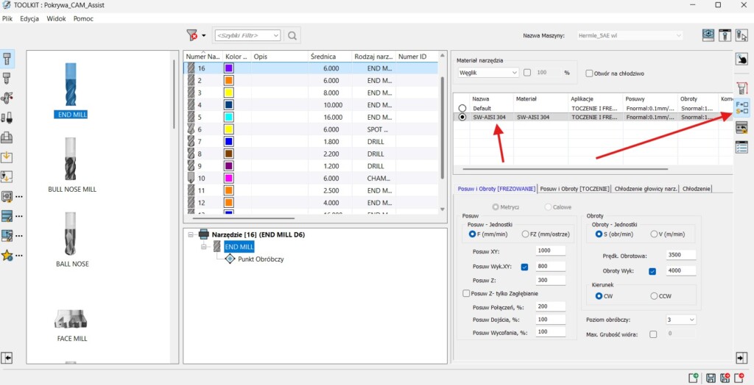The image size is (754, 385).
Task: Click the collapse right panel arrow icon
Action: [x=741, y=357]
